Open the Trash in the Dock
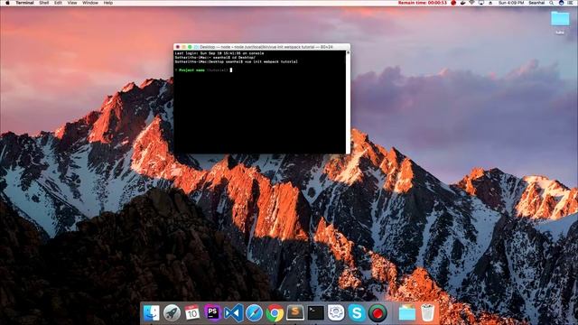The image size is (578, 325). click(427, 313)
